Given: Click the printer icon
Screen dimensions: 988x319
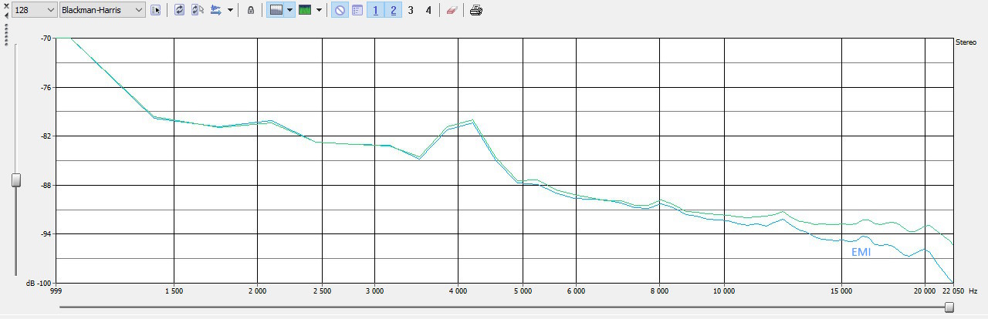Looking at the screenshot, I should pyautogui.click(x=476, y=10).
